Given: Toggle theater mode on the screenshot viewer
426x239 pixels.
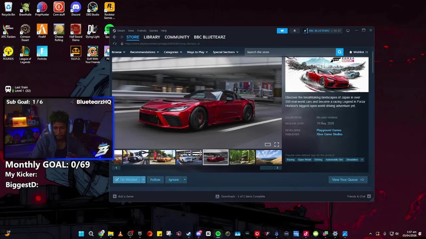Looking at the screenshot, I should coord(268,144).
